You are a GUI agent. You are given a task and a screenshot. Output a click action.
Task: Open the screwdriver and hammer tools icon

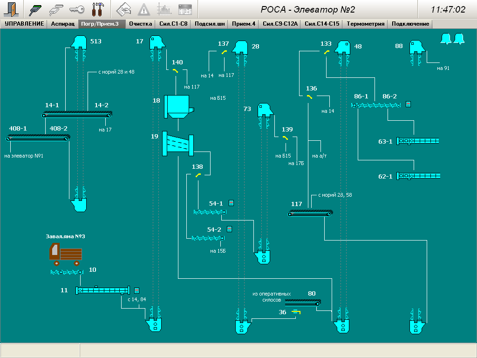(x=98, y=9)
